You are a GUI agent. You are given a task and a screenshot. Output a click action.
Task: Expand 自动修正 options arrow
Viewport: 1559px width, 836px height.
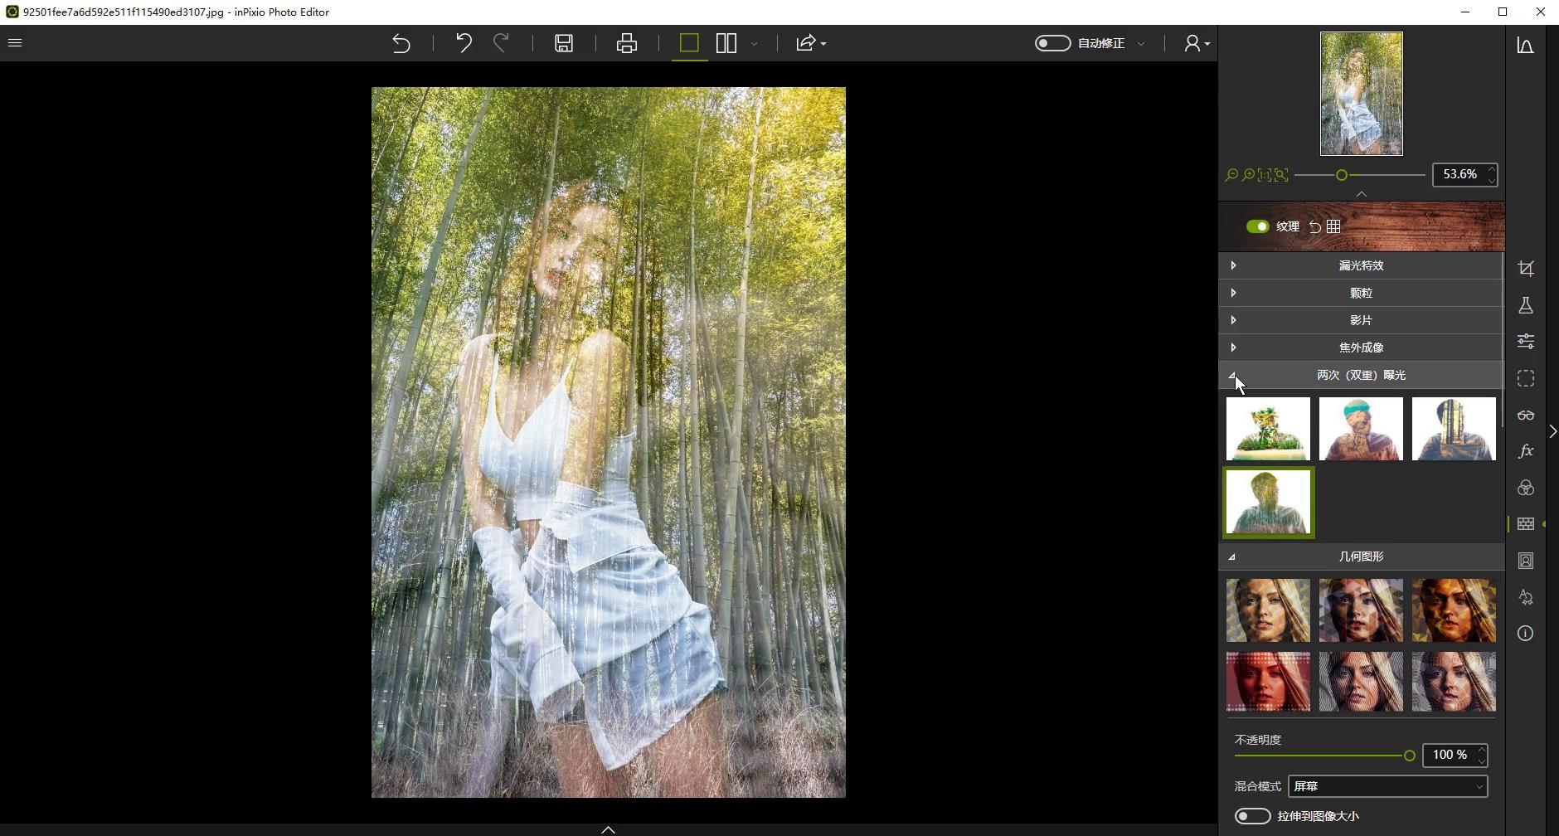click(1141, 43)
